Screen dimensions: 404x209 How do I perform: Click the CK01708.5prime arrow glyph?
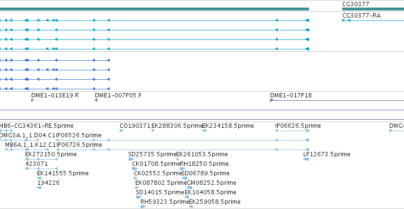tap(135, 169)
